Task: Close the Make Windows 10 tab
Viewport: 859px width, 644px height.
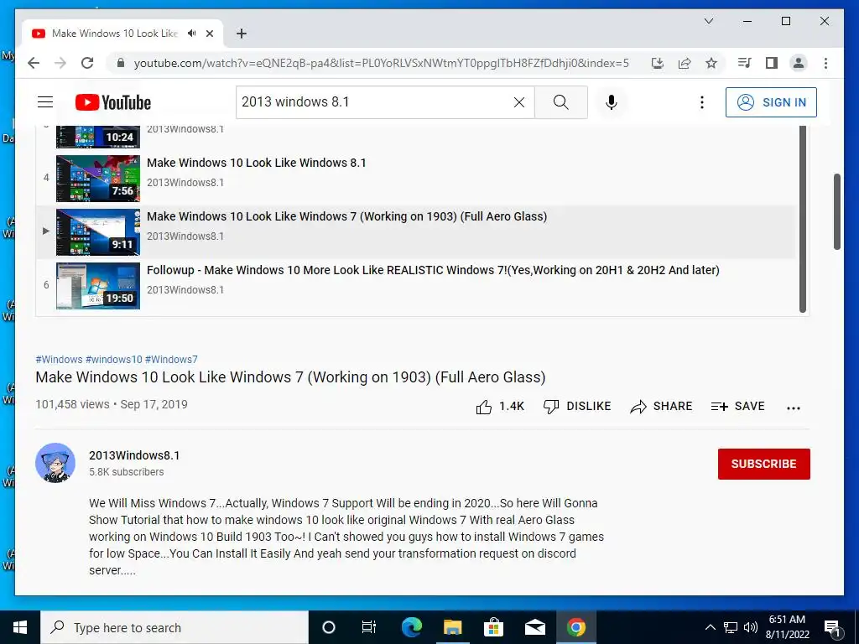Action: (x=209, y=34)
